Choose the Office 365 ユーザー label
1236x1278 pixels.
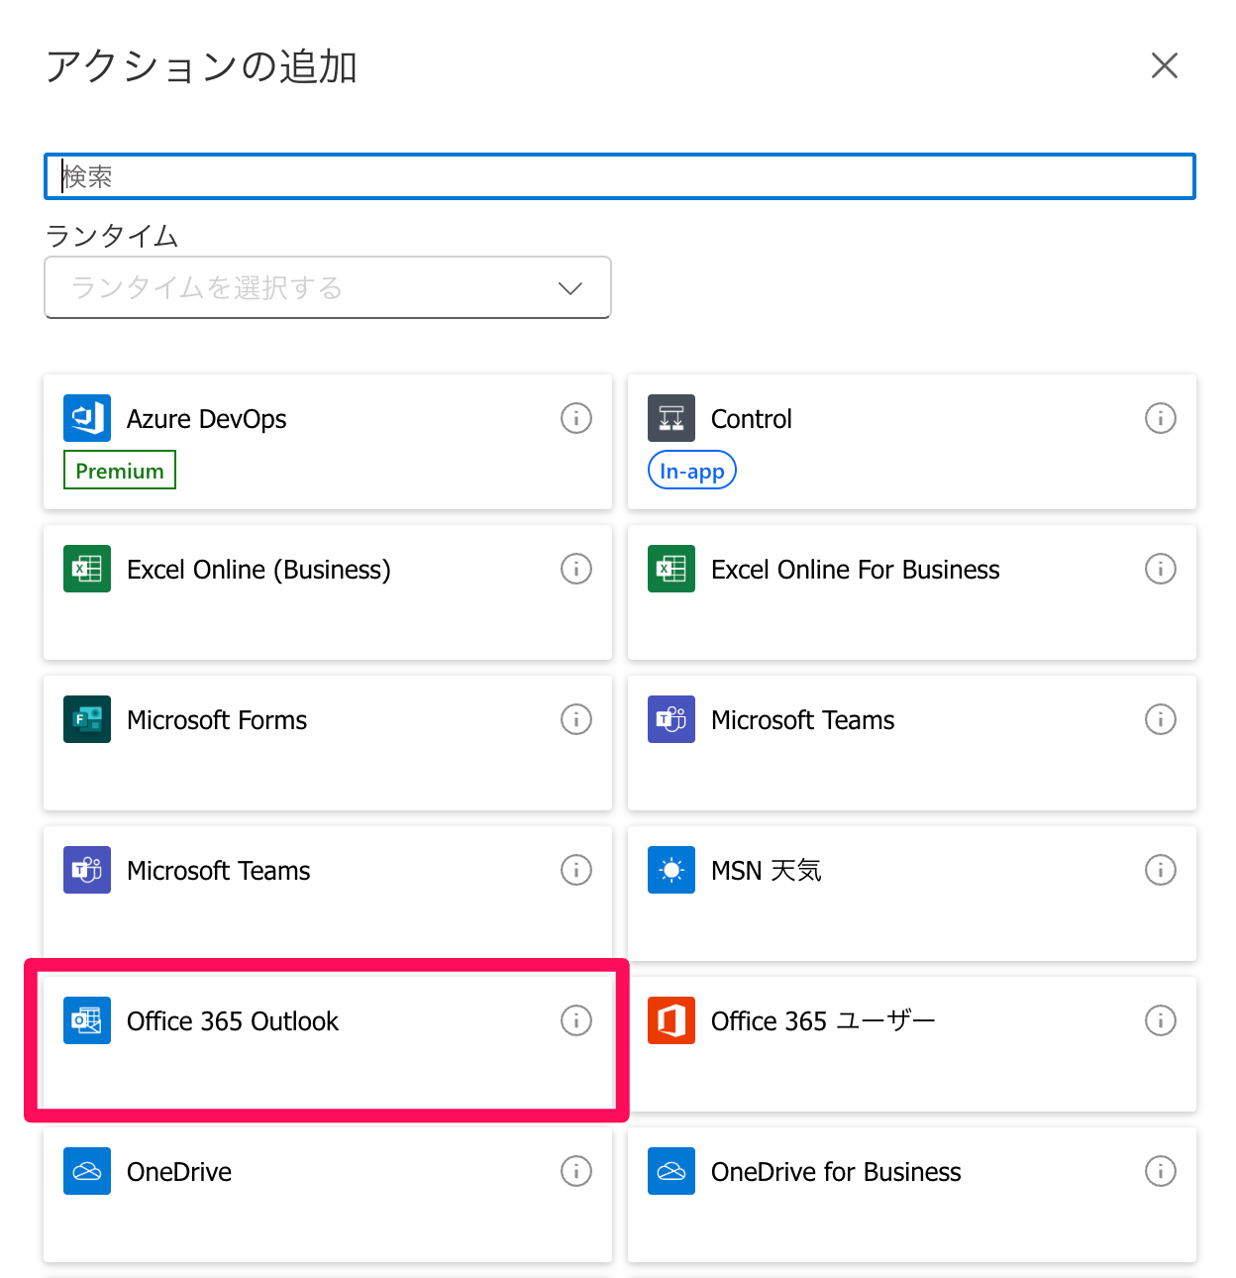[823, 1021]
